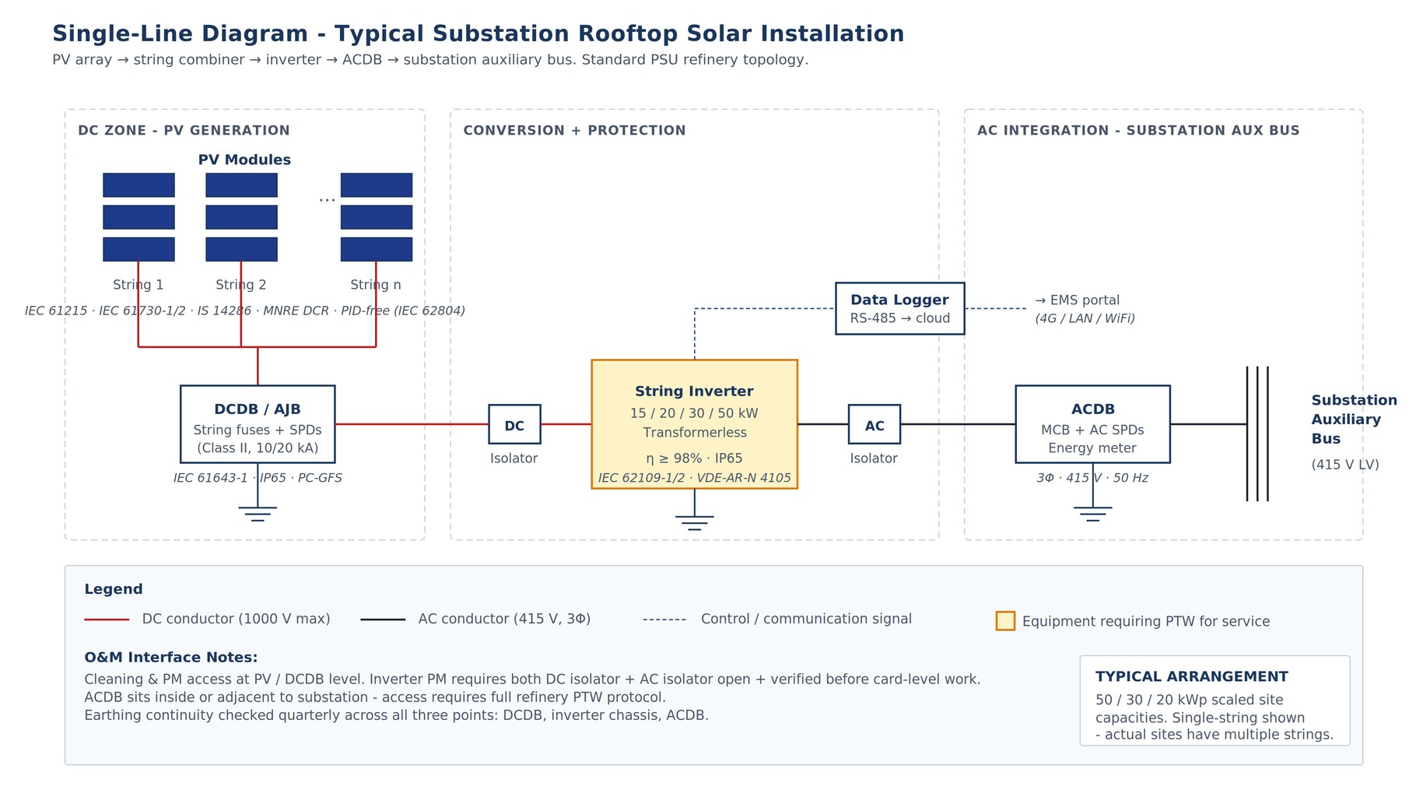
Task: Click the '(415 V LV)' text
Action: tap(1345, 465)
